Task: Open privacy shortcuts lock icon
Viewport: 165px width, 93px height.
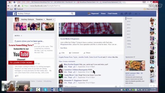Action: pos(136,14)
